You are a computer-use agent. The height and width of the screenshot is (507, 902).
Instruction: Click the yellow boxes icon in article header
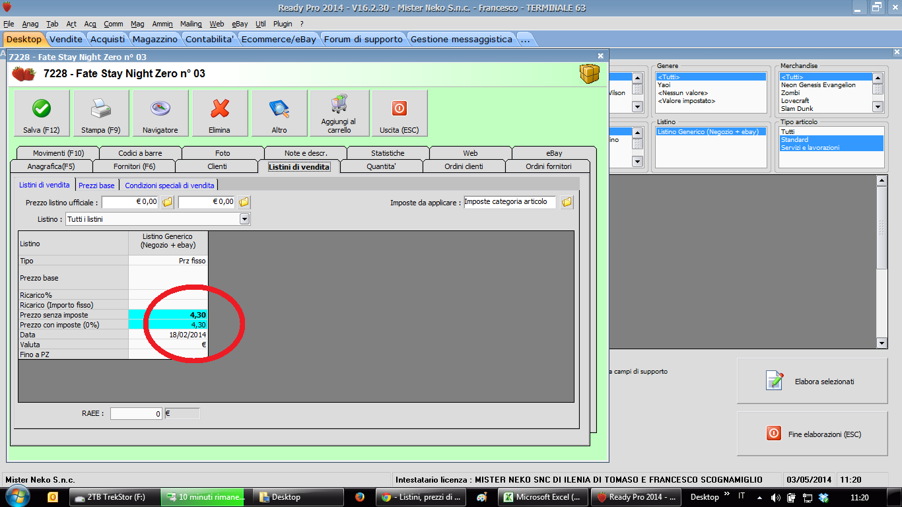point(589,73)
